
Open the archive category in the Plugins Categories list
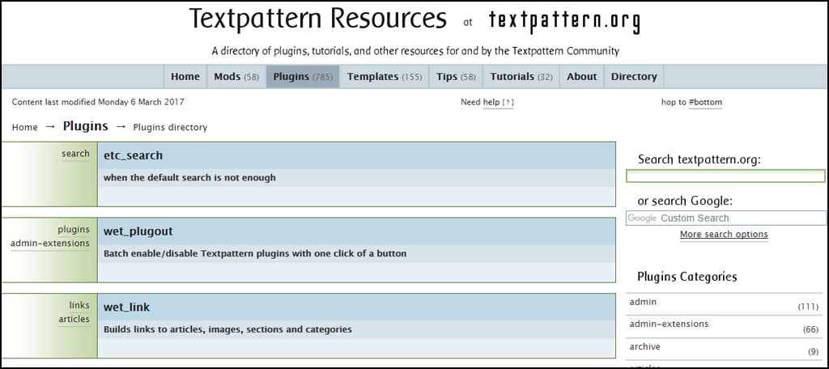coord(644,347)
